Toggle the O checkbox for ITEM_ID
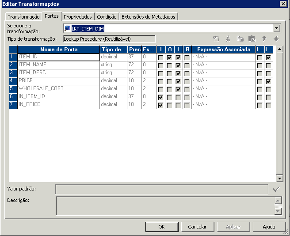Image resolution: width=290 pixels, height=236 pixels. 169,57
